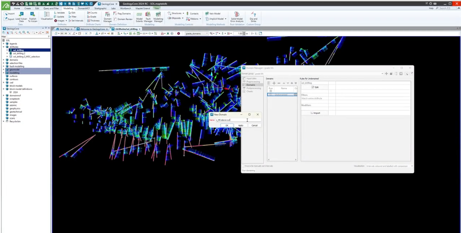Expand the fault modelling node

coord(4,66)
